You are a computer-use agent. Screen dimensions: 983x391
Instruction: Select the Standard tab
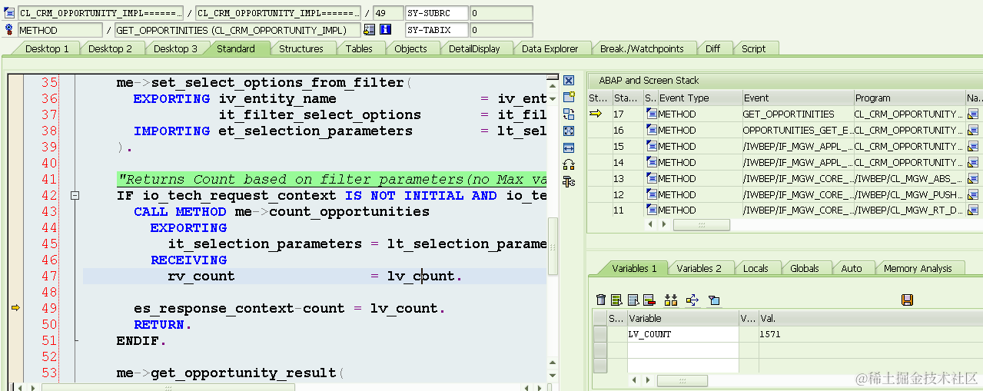[x=236, y=48]
